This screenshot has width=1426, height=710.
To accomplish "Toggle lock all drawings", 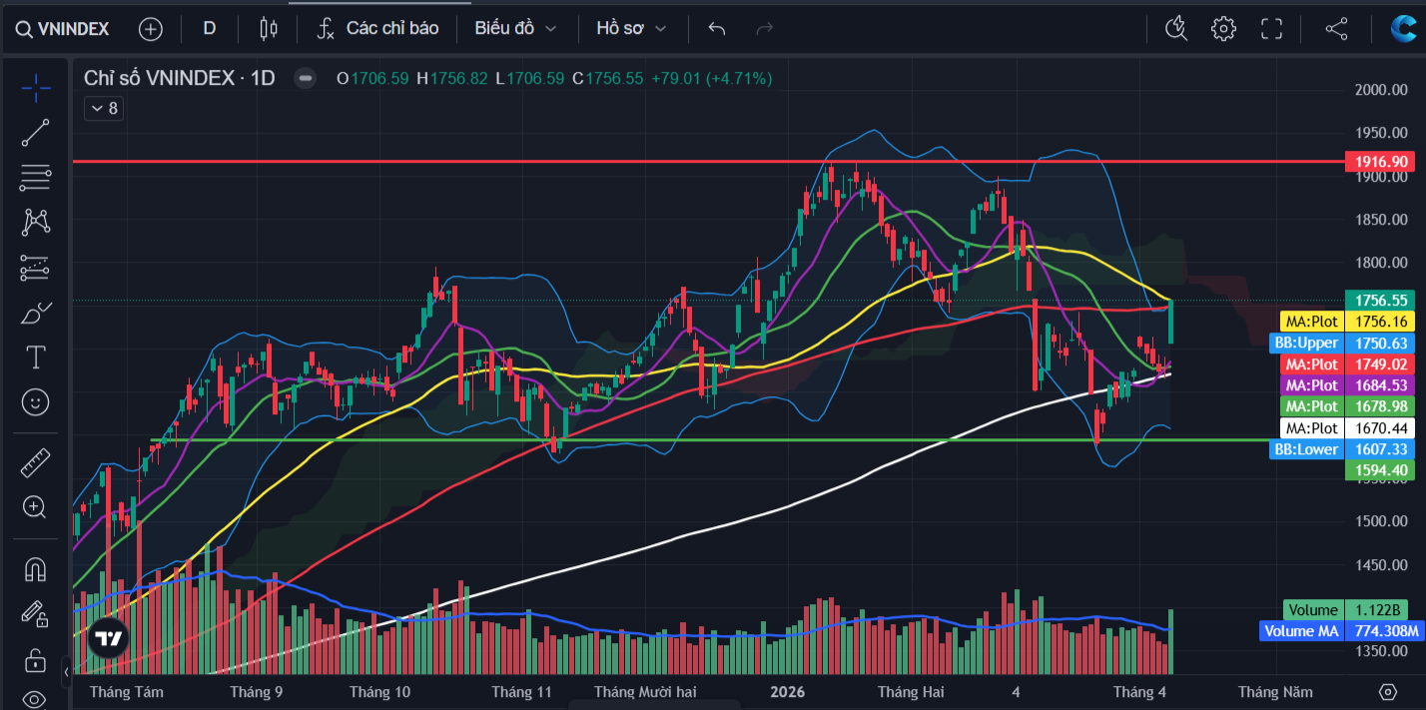I will point(36,660).
